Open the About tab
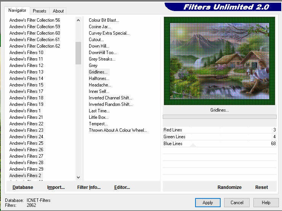The width and height of the screenshot is (282, 211). click(58, 11)
